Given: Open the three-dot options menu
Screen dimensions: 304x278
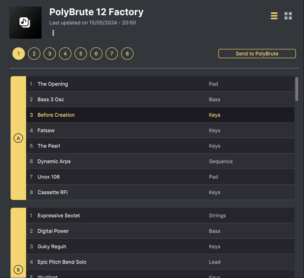Looking at the screenshot, I should 53,33.
